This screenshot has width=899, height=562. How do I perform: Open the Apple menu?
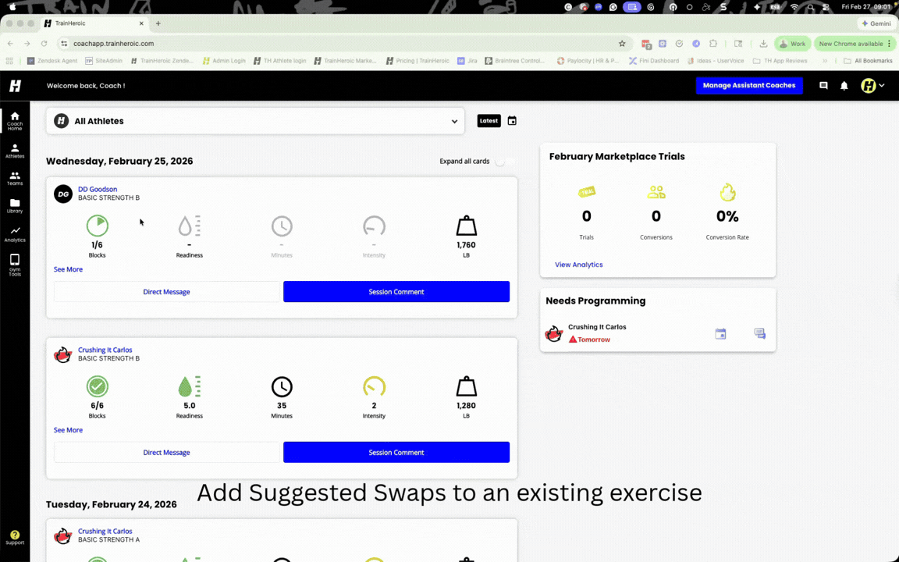[x=12, y=7]
